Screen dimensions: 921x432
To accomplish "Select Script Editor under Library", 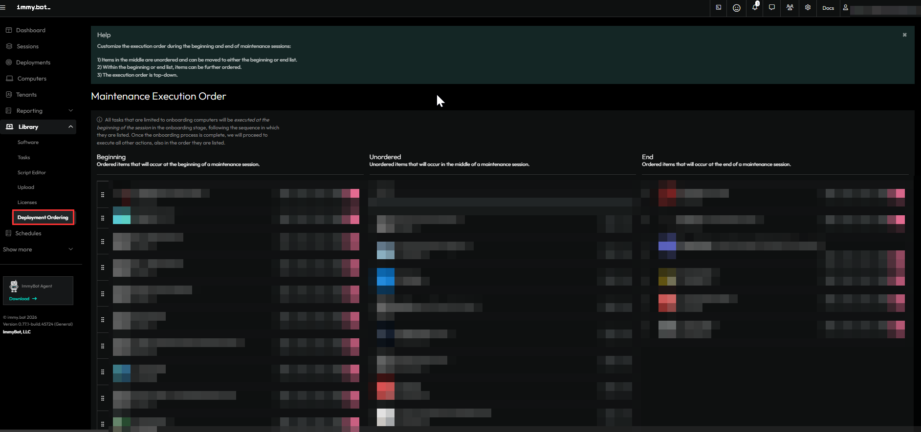I will pyautogui.click(x=31, y=173).
